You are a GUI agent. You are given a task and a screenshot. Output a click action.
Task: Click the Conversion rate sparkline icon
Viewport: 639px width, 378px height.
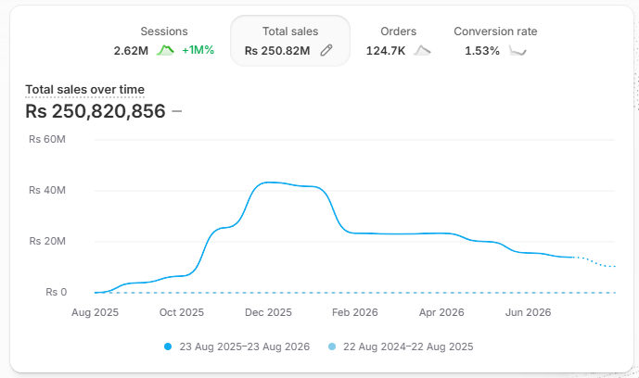click(518, 50)
